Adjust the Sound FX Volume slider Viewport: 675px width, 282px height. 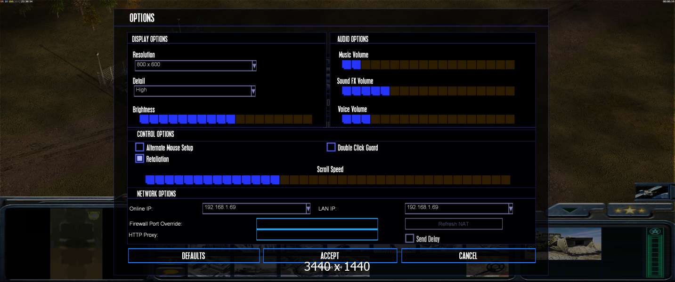tap(428, 91)
